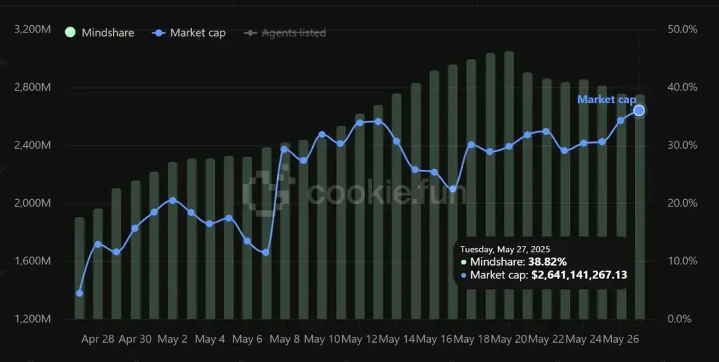
Task: Select the highlighted May 27 market cap point
Action: click(638, 110)
